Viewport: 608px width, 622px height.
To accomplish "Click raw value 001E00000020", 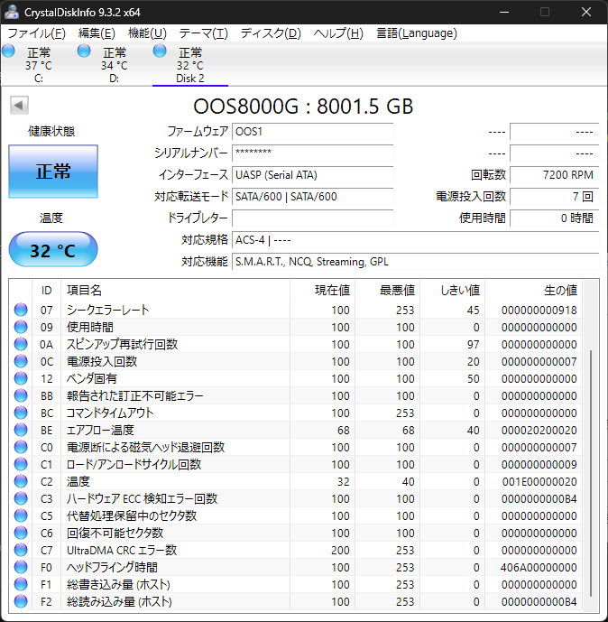I will [539, 481].
